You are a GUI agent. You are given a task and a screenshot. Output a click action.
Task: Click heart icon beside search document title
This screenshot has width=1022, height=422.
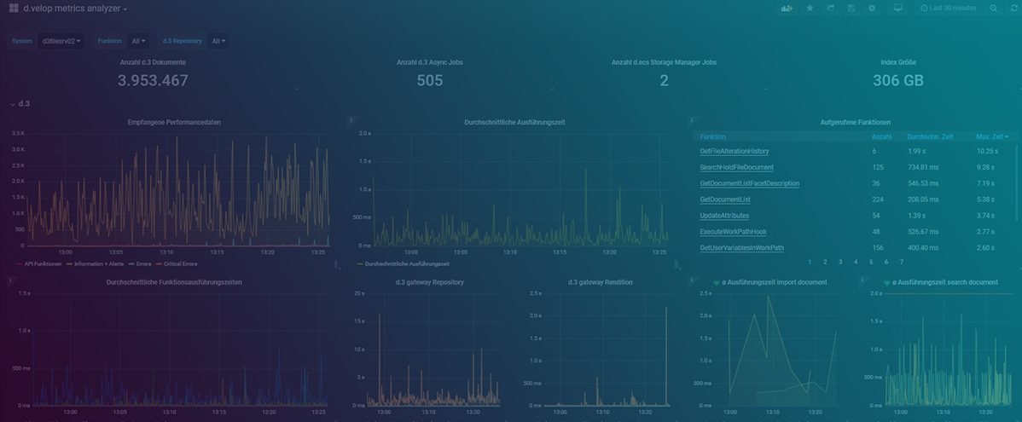tap(887, 283)
